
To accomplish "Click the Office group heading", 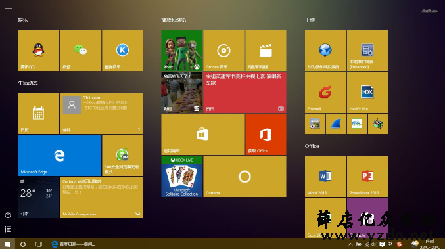I will (x=312, y=146).
